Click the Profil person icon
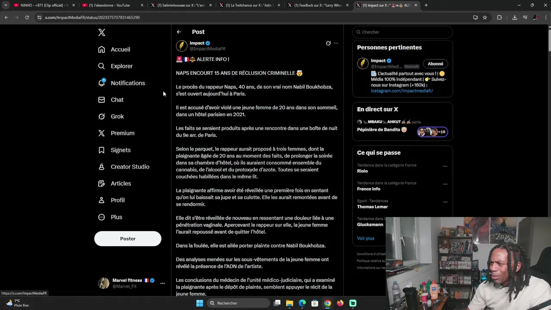This screenshot has height=310, width=551. (102, 200)
